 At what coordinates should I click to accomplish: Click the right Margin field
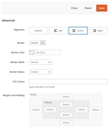point(96,110)
